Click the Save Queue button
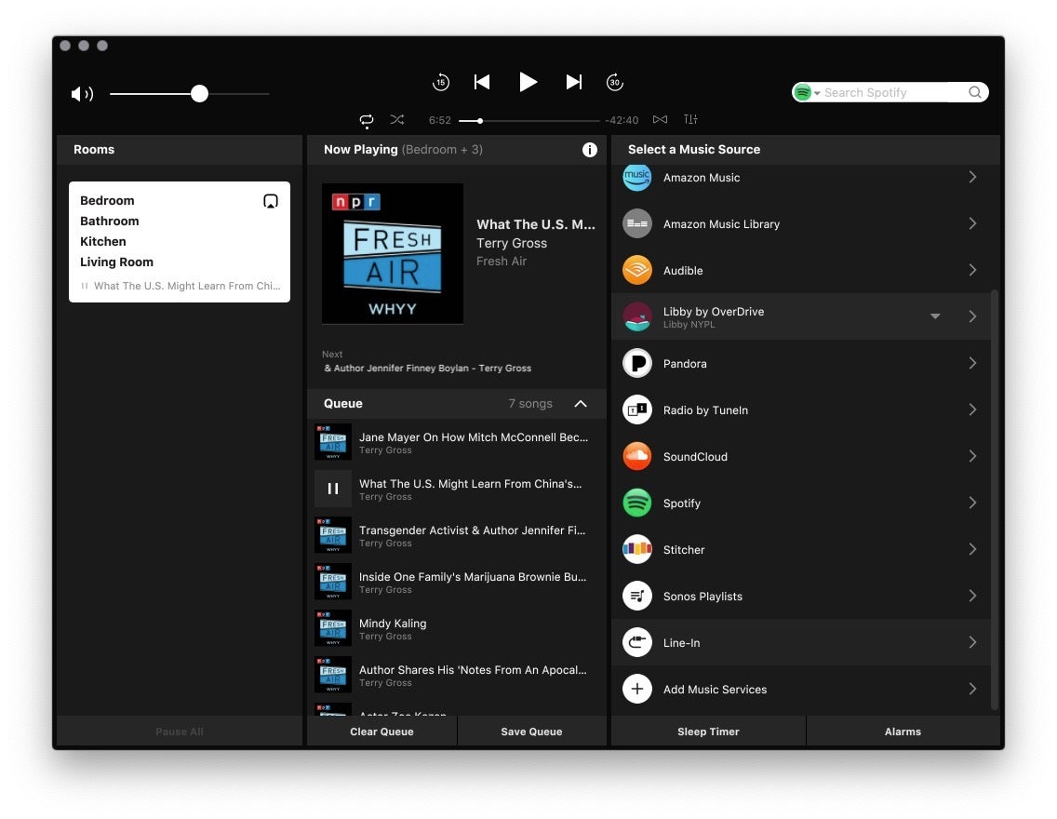 532,732
